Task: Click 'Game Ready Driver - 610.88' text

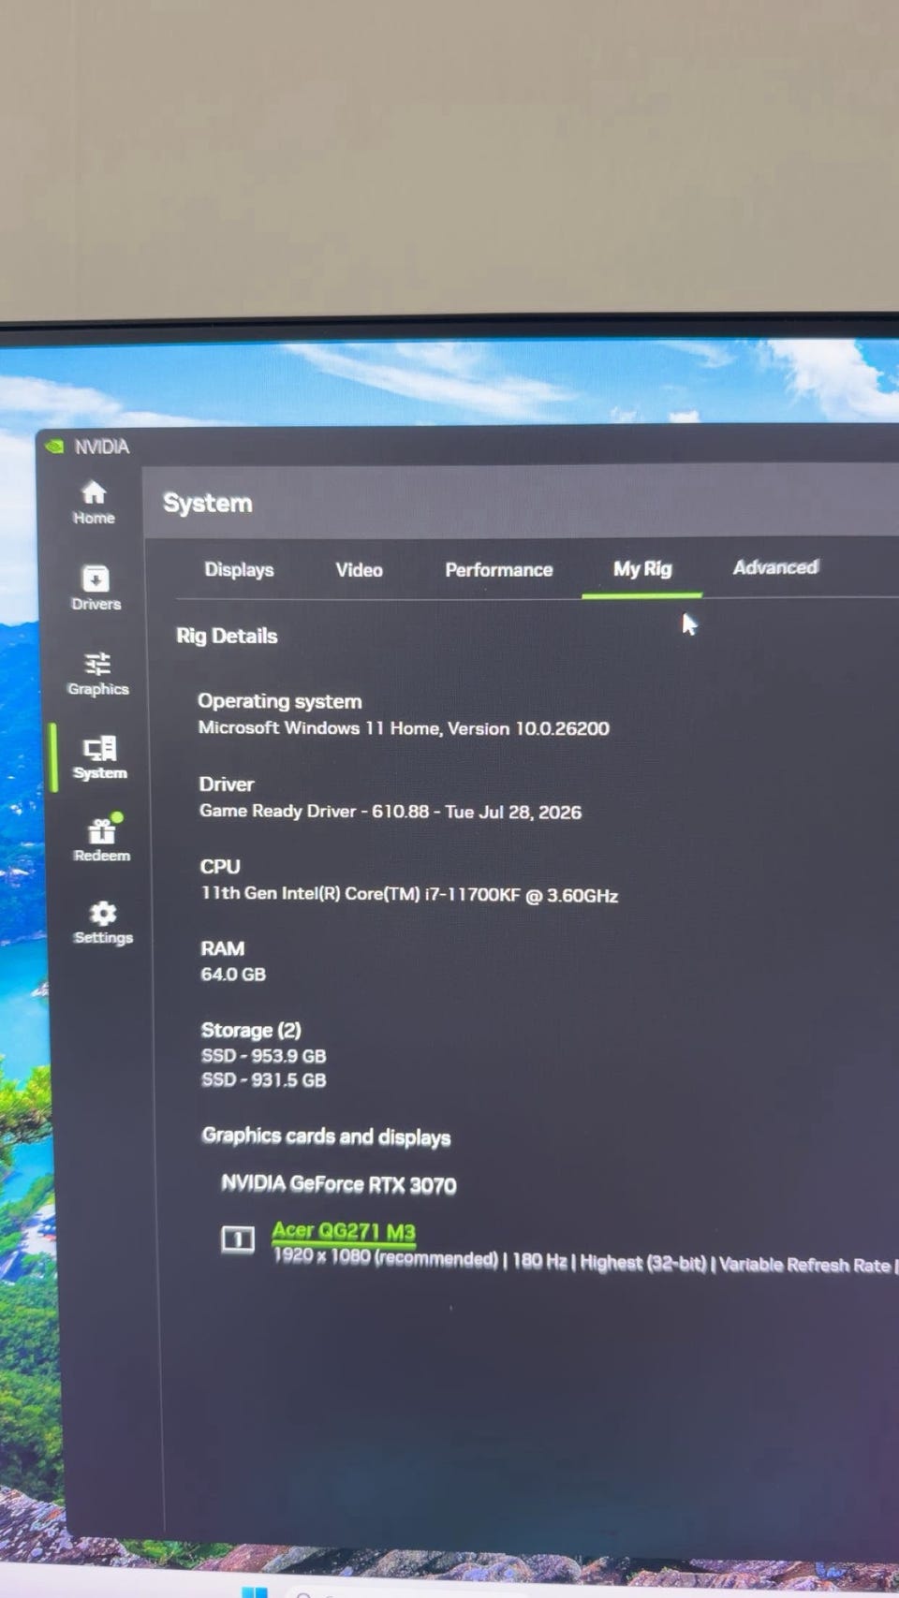Action: click(314, 811)
